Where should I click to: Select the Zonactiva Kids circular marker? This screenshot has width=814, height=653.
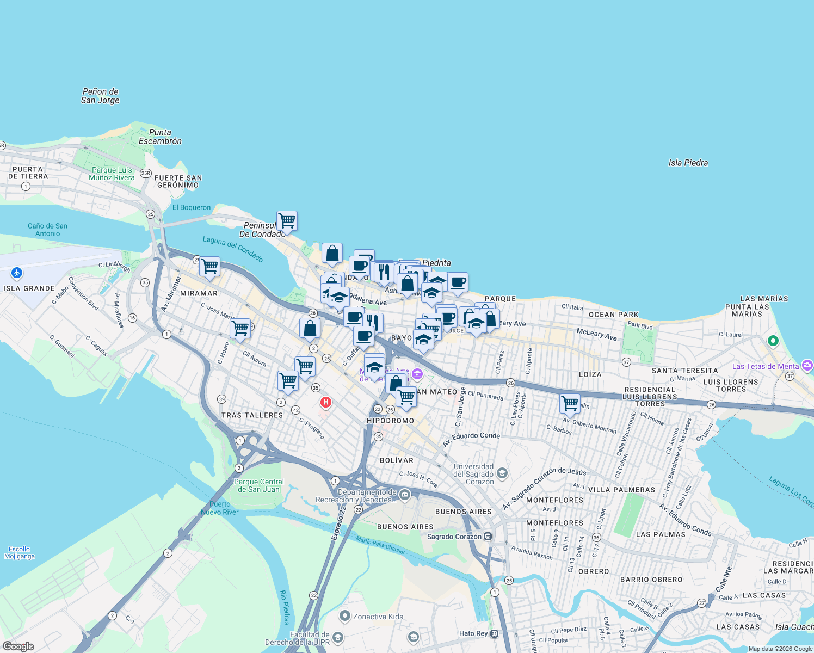(x=345, y=615)
